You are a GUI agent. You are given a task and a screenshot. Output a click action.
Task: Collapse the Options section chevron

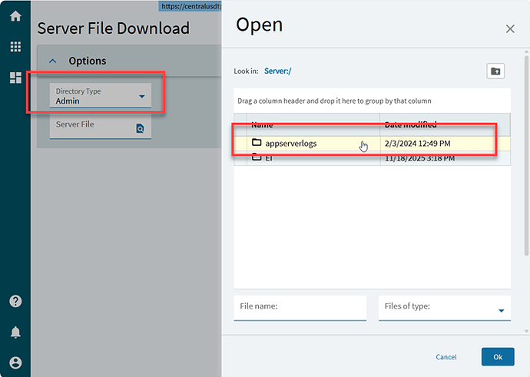pos(53,61)
